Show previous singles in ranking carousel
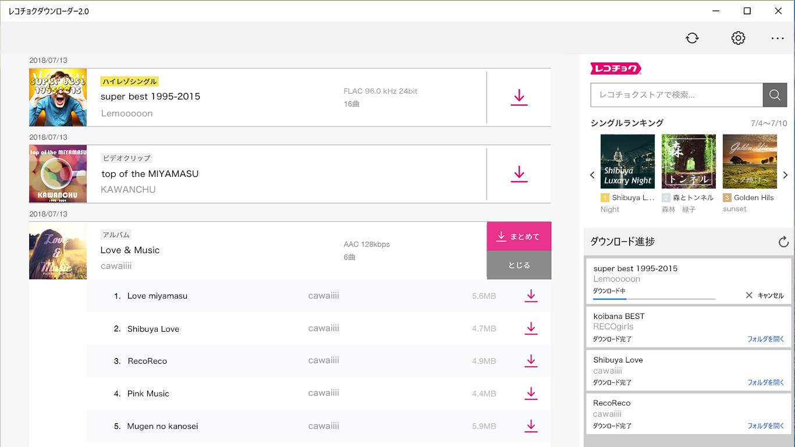This screenshot has width=795, height=447. [x=592, y=175]
